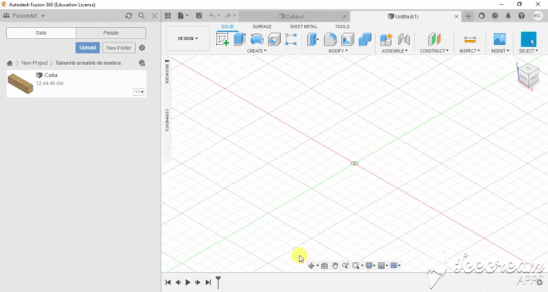Select the Press Pull tool
The width and height of the screenshot is (548, 292).
(x=313, y=39)
